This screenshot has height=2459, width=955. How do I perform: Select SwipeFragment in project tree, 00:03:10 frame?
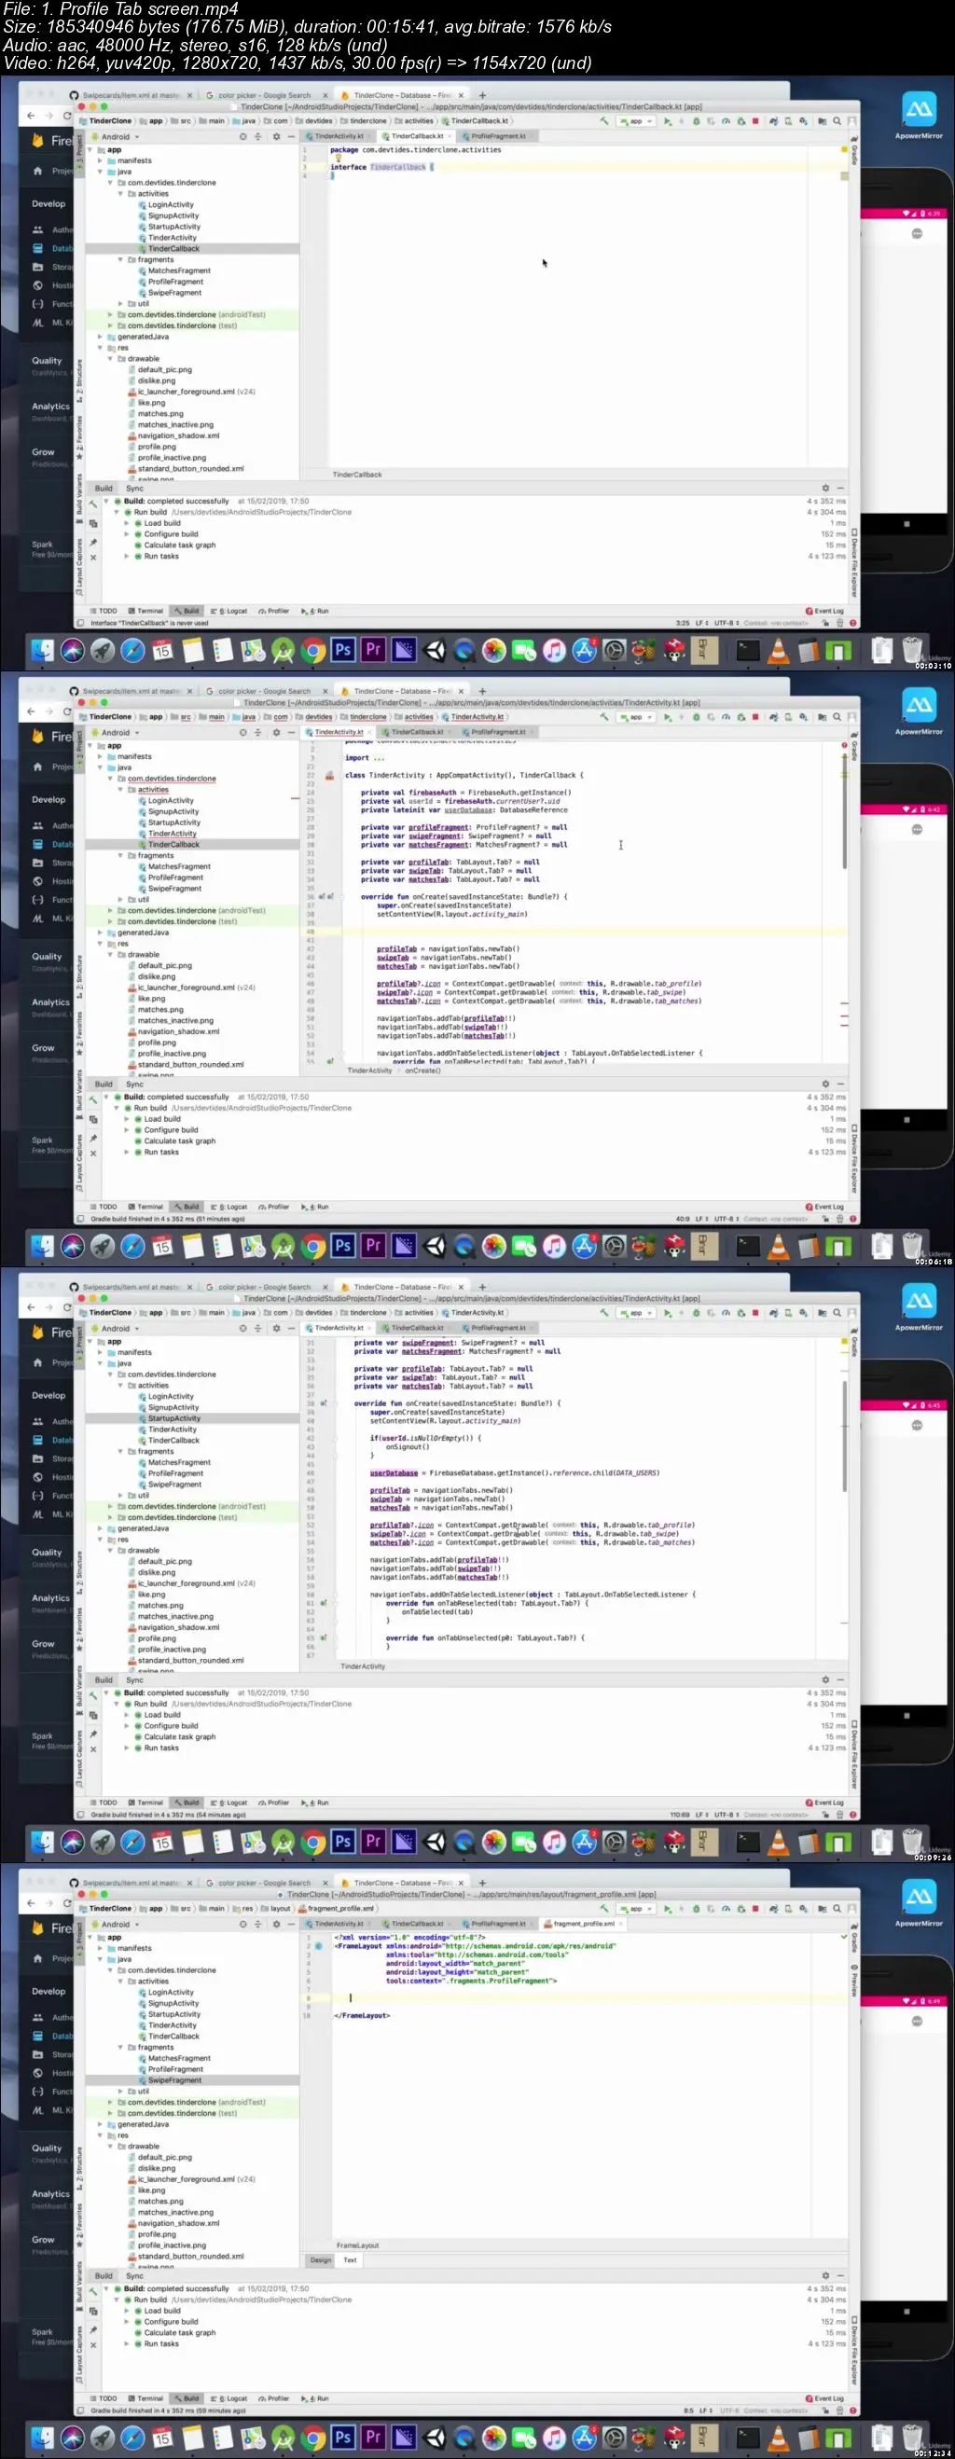point(173,293)
